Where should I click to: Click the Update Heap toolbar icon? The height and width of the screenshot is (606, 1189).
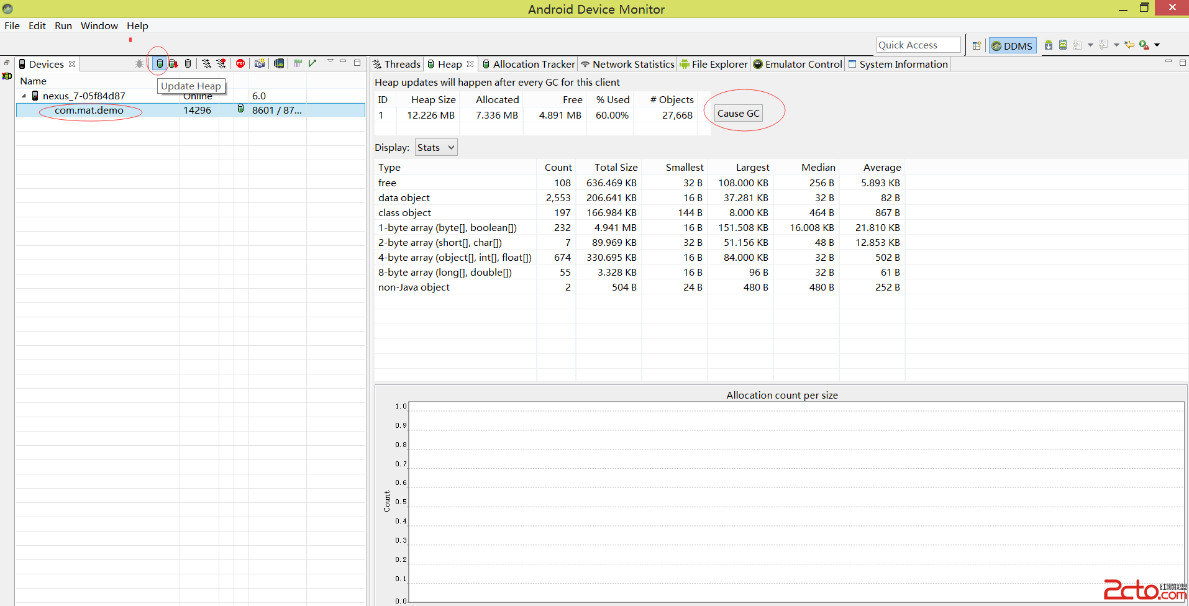[x=160, y=63]
